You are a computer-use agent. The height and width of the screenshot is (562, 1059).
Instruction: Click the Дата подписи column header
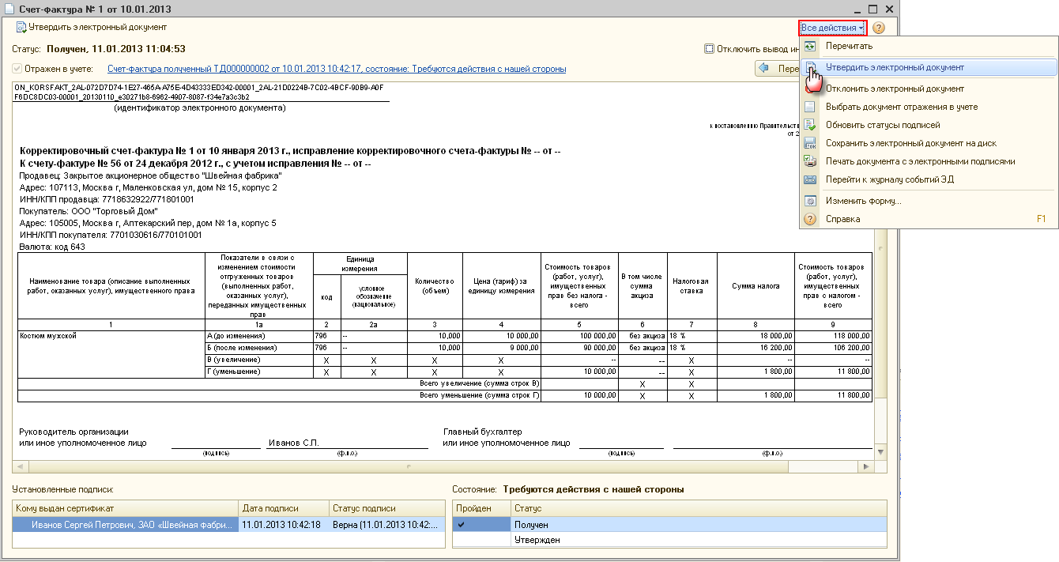pos(284,508)
